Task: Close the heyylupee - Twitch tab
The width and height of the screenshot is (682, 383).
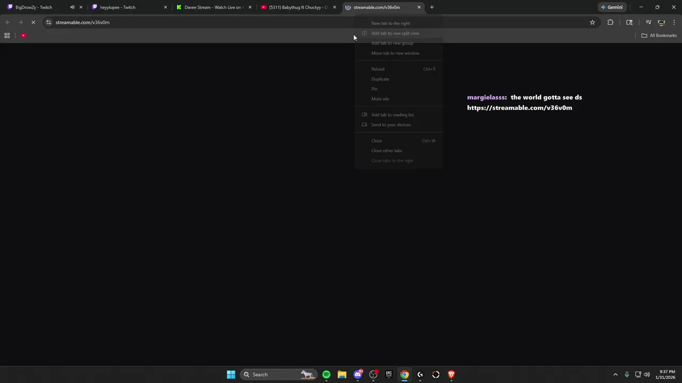Action: coord(165,7)
